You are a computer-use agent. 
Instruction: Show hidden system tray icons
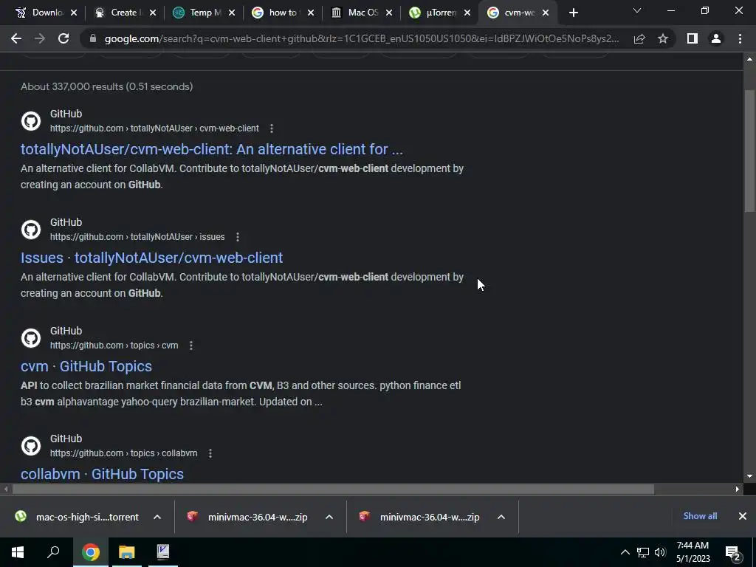click(x=625, y=552)
